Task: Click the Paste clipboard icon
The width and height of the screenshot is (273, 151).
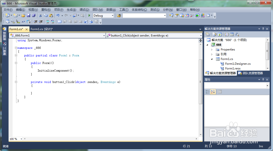Action: coord(51,16)
